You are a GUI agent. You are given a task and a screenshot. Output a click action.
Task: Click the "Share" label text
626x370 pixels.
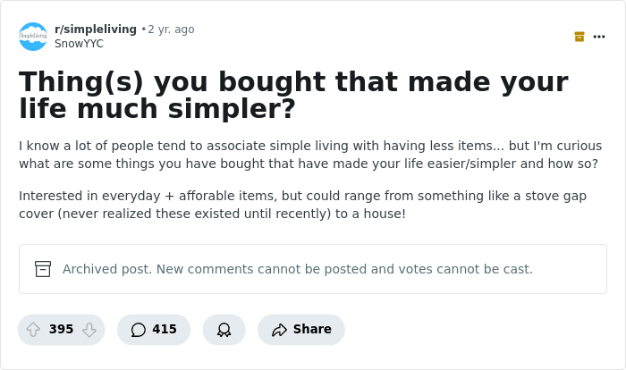point(312,330)
